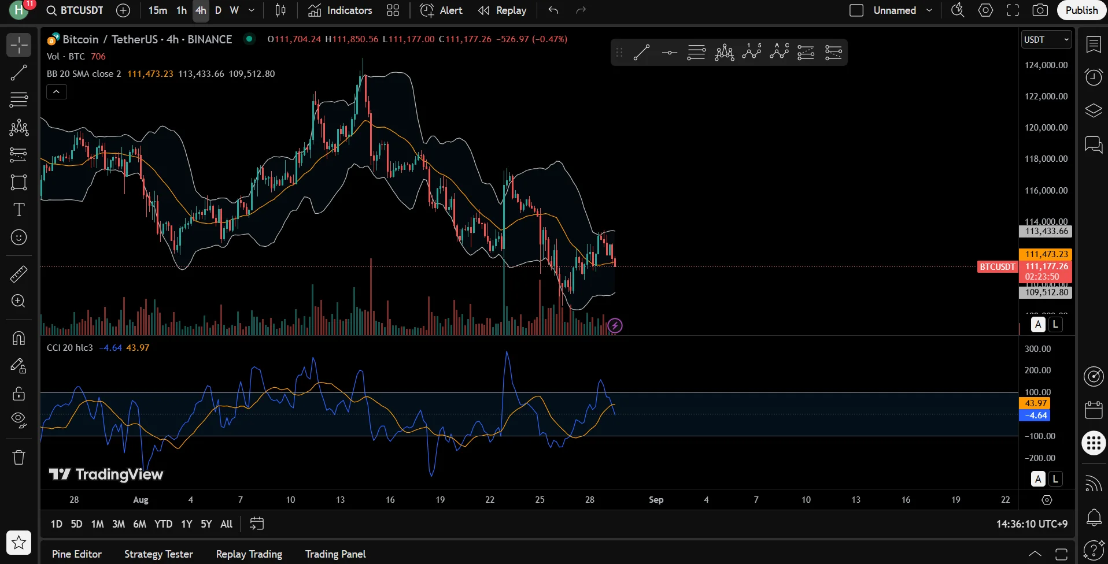
Task: Toggle lock all drawings
Action: tap(19, 394)
